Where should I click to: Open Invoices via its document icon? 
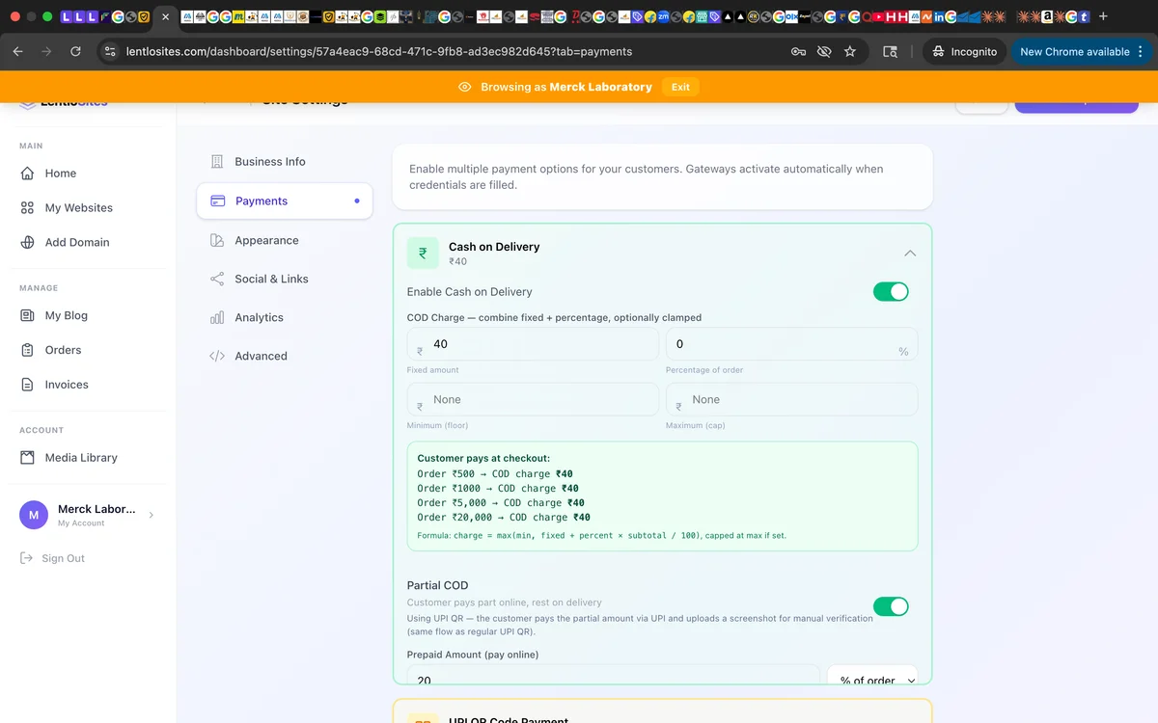click(27, 385)
